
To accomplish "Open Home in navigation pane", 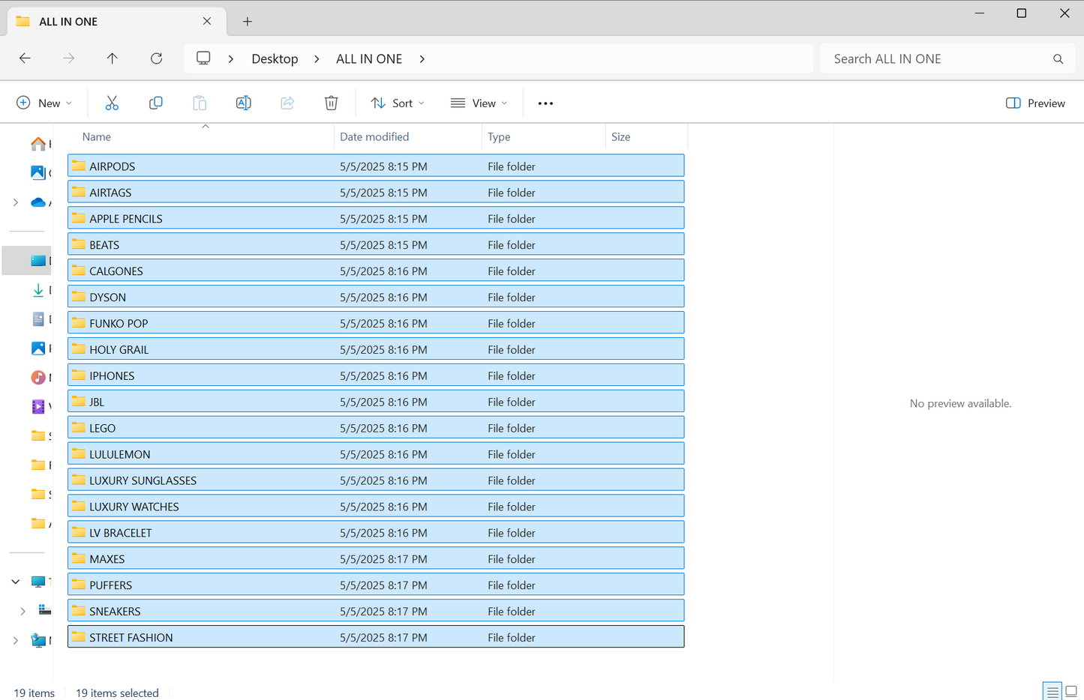I will 38,143.
